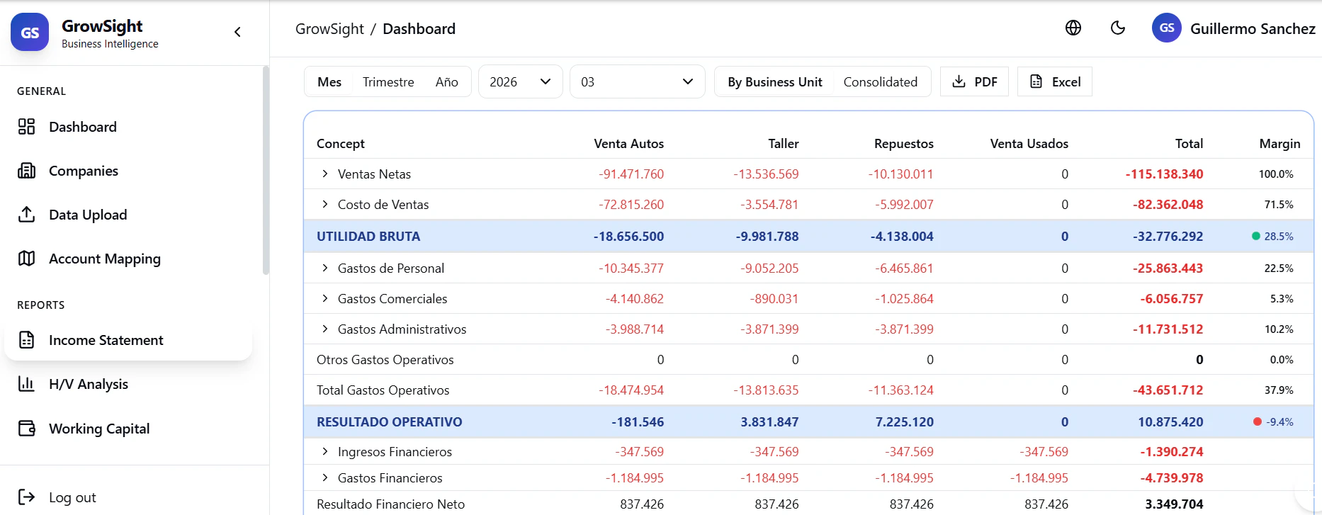Collapse the sidebar with the chevron
This screenshot has height=515, width=1322.
pyautogui.click(x=237, y=32)
